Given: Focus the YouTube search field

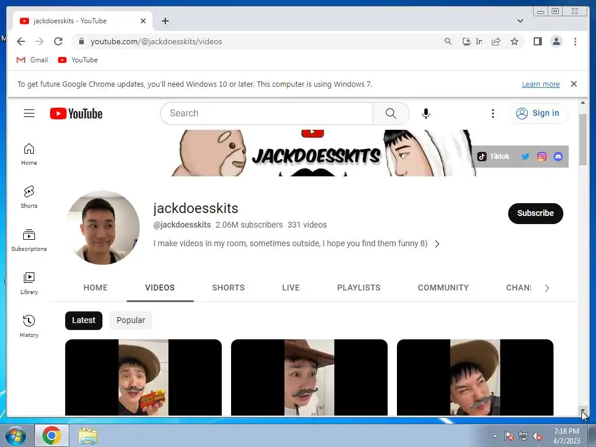Looking at the screenshot, I should pos(267,113).
